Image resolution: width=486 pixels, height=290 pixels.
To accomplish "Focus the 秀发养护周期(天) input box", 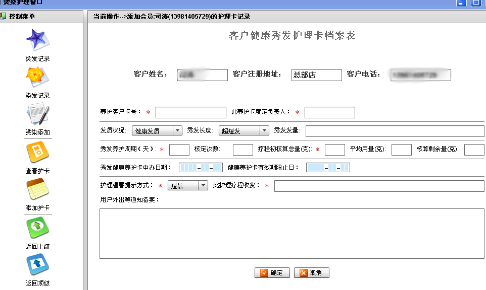I will (x=179, y=150).
